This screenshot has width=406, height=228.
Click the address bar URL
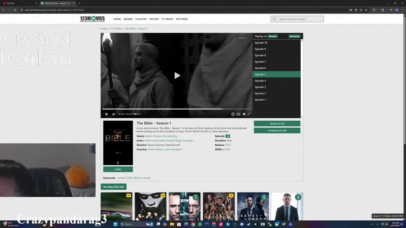(54, 10)
